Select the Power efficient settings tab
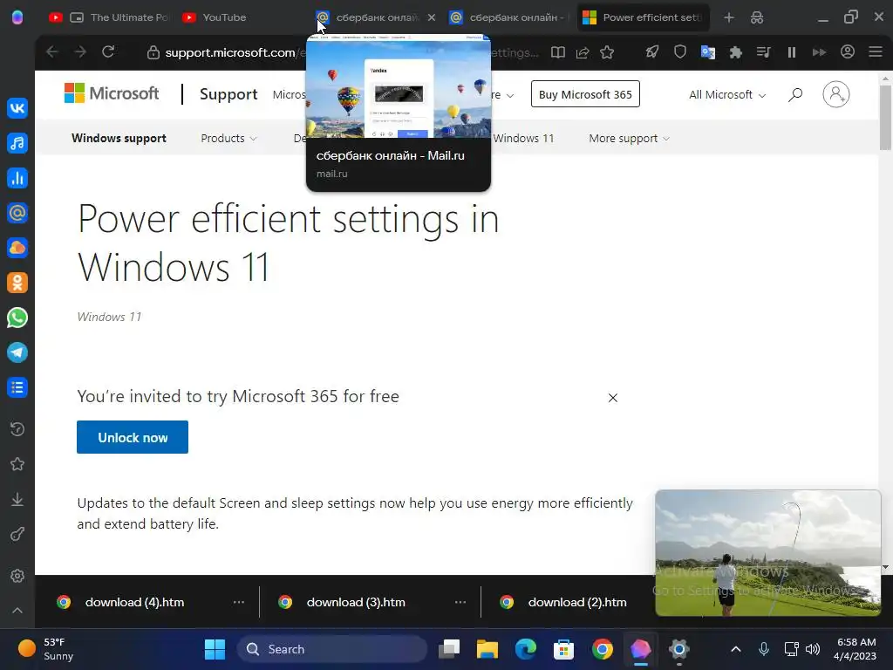This screenshot has height=670, width=893. coord(643,17)
